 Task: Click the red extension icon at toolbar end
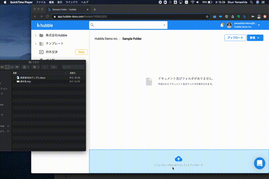tap(265, 17)
